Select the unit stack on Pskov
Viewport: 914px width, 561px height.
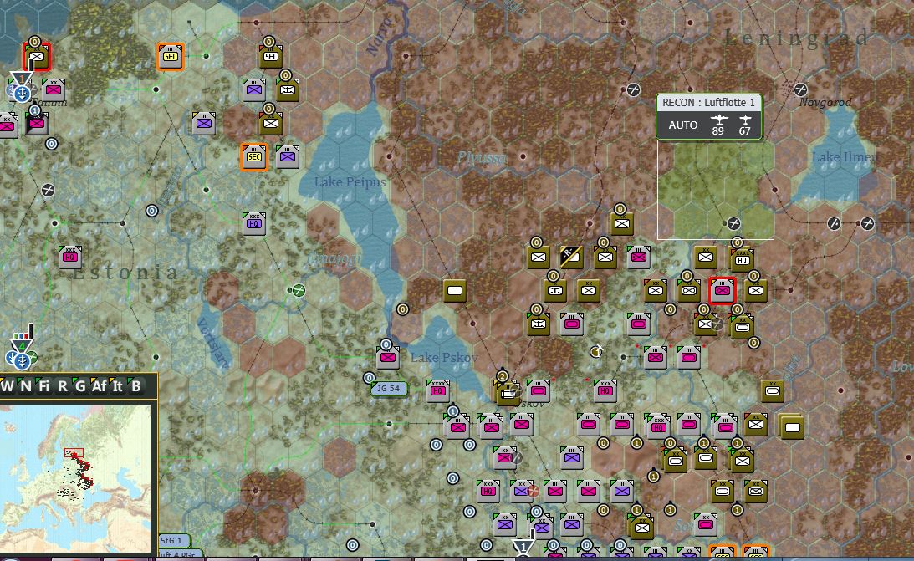click(508, 392)
